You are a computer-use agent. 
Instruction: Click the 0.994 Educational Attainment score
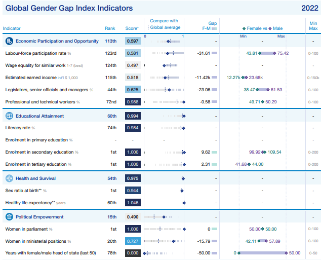(x=133, y=116)
